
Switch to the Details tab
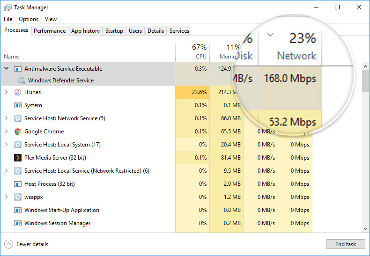click(x=155, y=31)
